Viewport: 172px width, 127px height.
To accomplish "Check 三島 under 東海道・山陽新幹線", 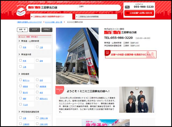I will pyautogui.click(x=37, y=47).
